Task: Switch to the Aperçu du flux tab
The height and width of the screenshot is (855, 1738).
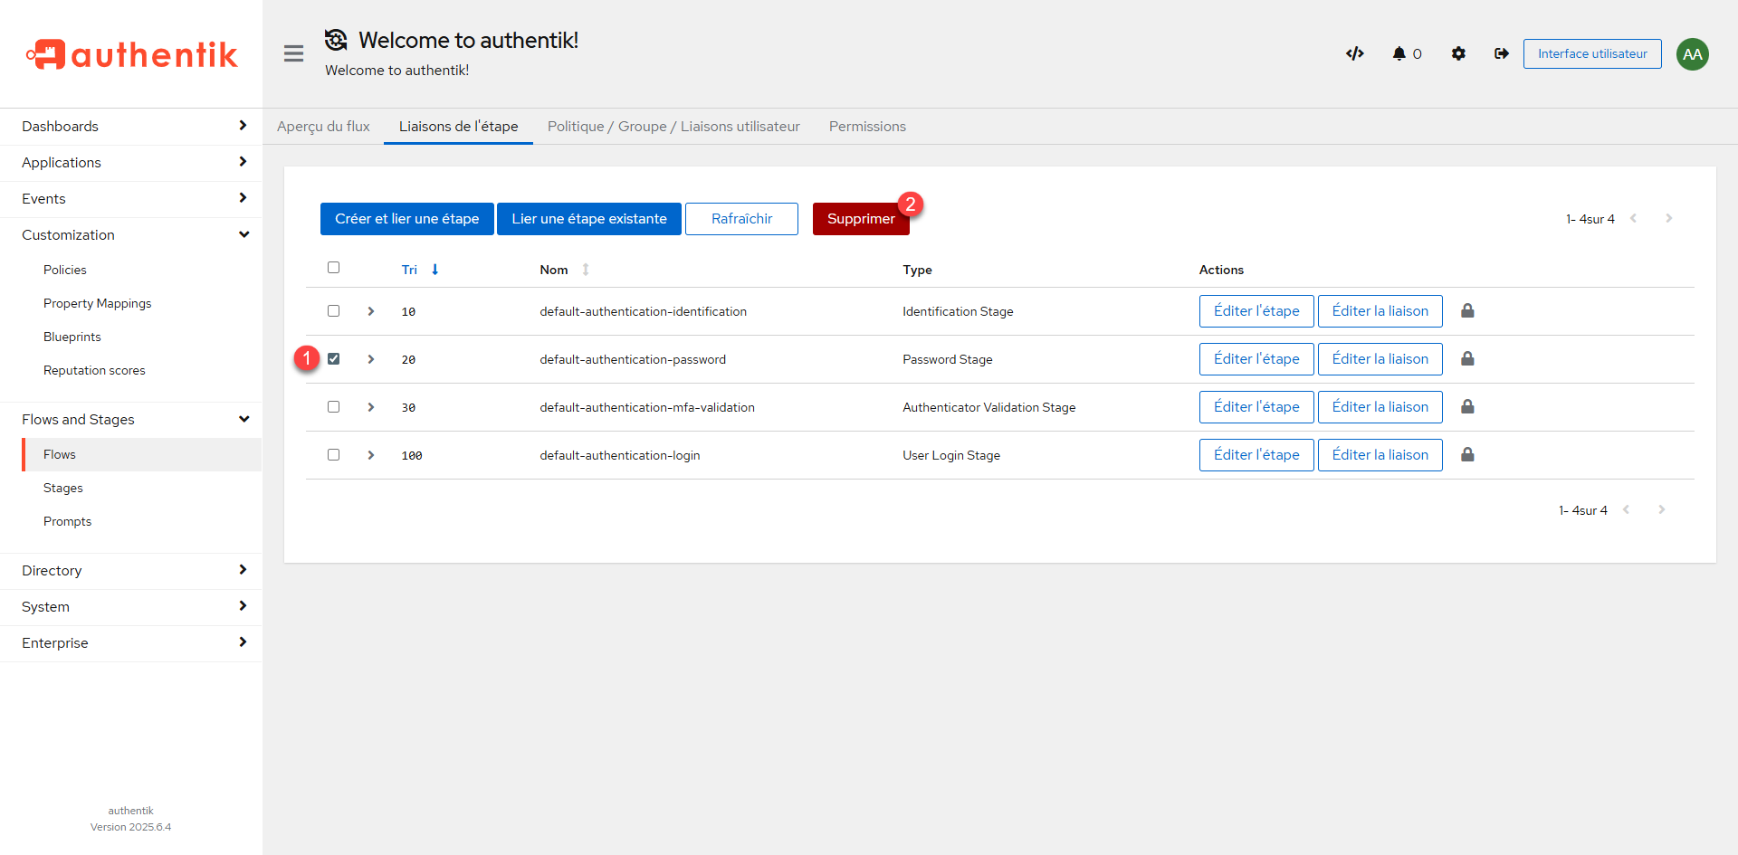Action: 323,127
